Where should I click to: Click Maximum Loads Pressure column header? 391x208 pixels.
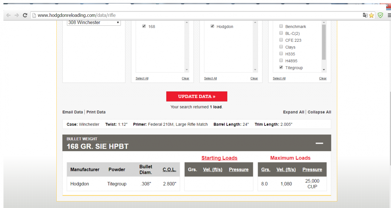click(x=312, y=170)
